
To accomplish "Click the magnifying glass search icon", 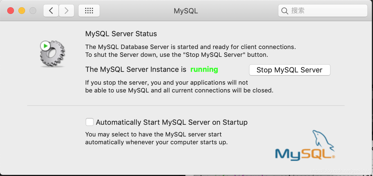I will (284, 11).
